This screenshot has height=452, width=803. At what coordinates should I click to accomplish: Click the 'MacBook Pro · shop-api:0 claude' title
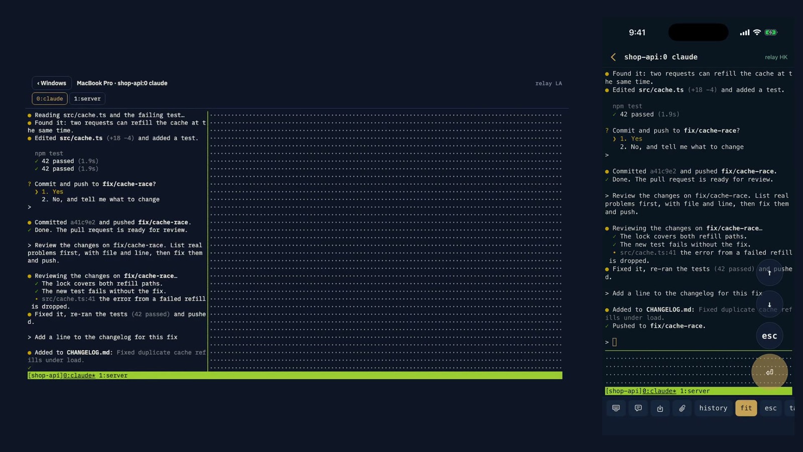click(x=122, y=83)
